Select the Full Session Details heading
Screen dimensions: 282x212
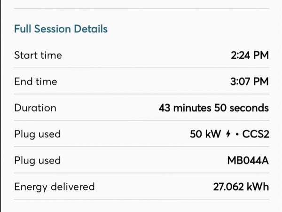61,29
